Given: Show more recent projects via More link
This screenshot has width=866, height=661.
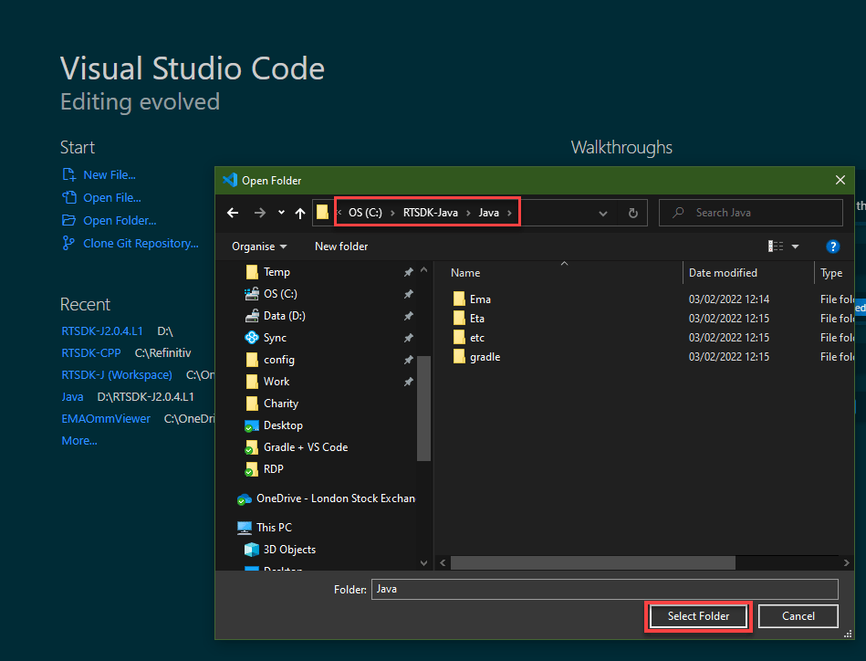Looking at the screenshot, I should [x=79, y=440].
